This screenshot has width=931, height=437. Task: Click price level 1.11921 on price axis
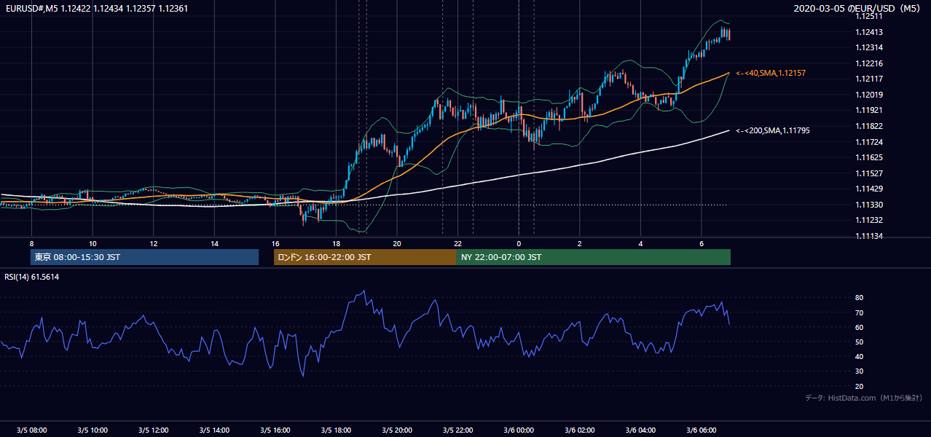coord(869,110)
